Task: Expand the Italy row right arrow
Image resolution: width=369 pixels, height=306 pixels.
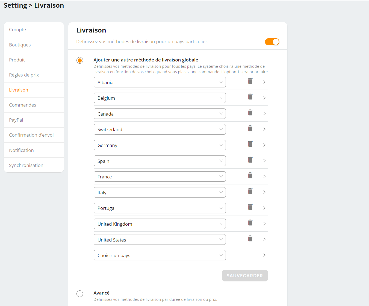Action: [264, 192]
